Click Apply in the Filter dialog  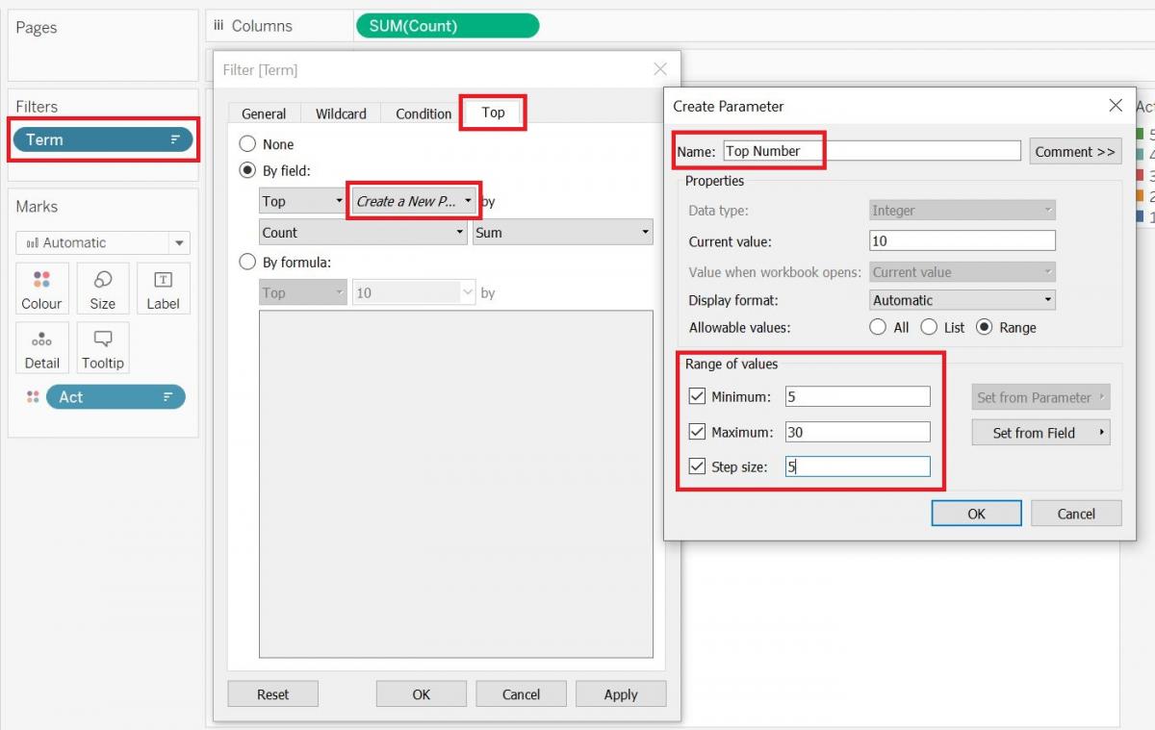click(621, 694)
